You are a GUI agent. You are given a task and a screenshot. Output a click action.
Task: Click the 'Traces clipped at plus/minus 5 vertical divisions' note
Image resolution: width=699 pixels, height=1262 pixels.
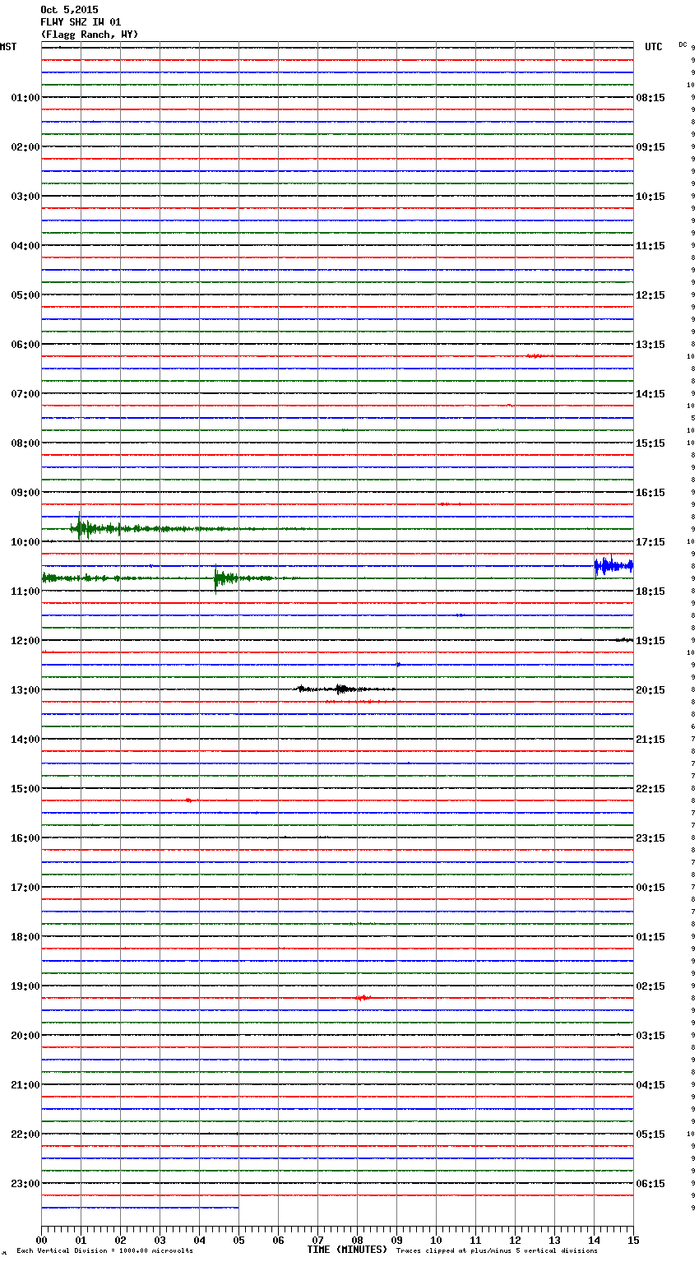(497, 1251)
